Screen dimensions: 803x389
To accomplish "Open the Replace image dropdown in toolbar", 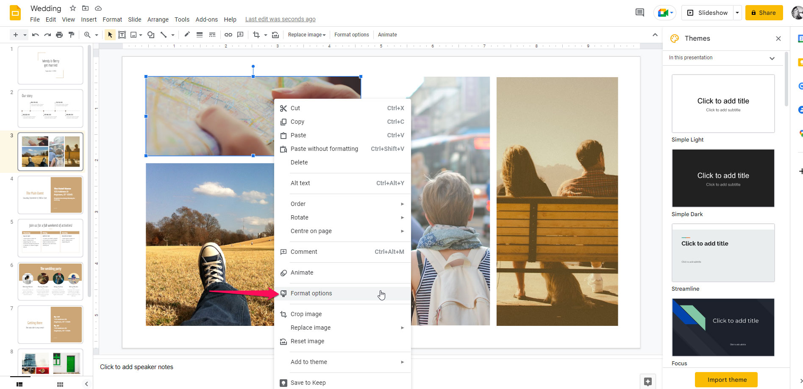I will [x=307, y=35].
